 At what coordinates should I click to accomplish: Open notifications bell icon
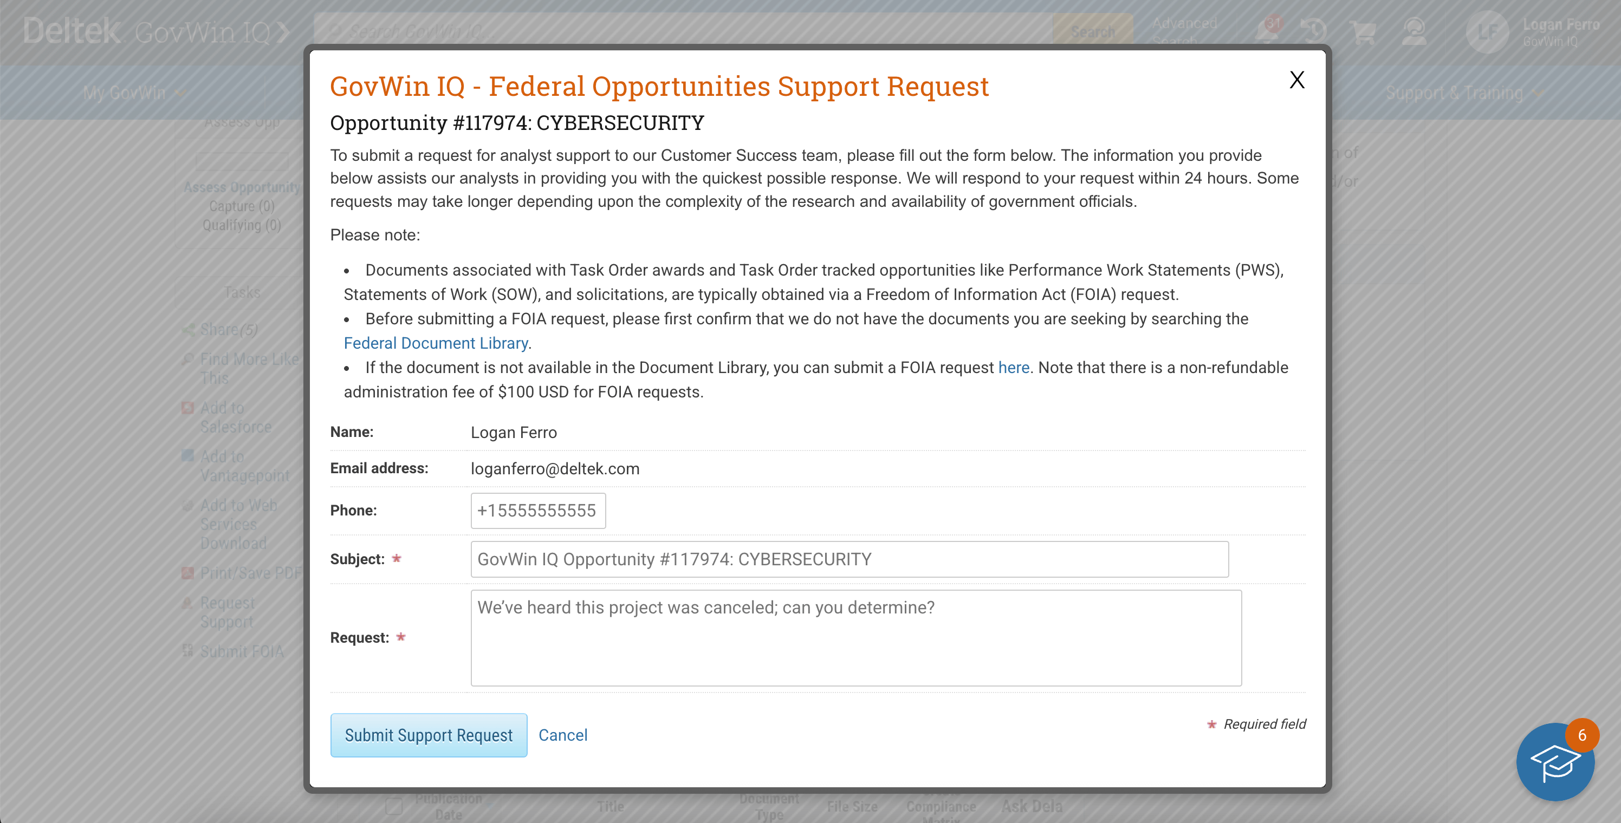(x=1266, y=31)
